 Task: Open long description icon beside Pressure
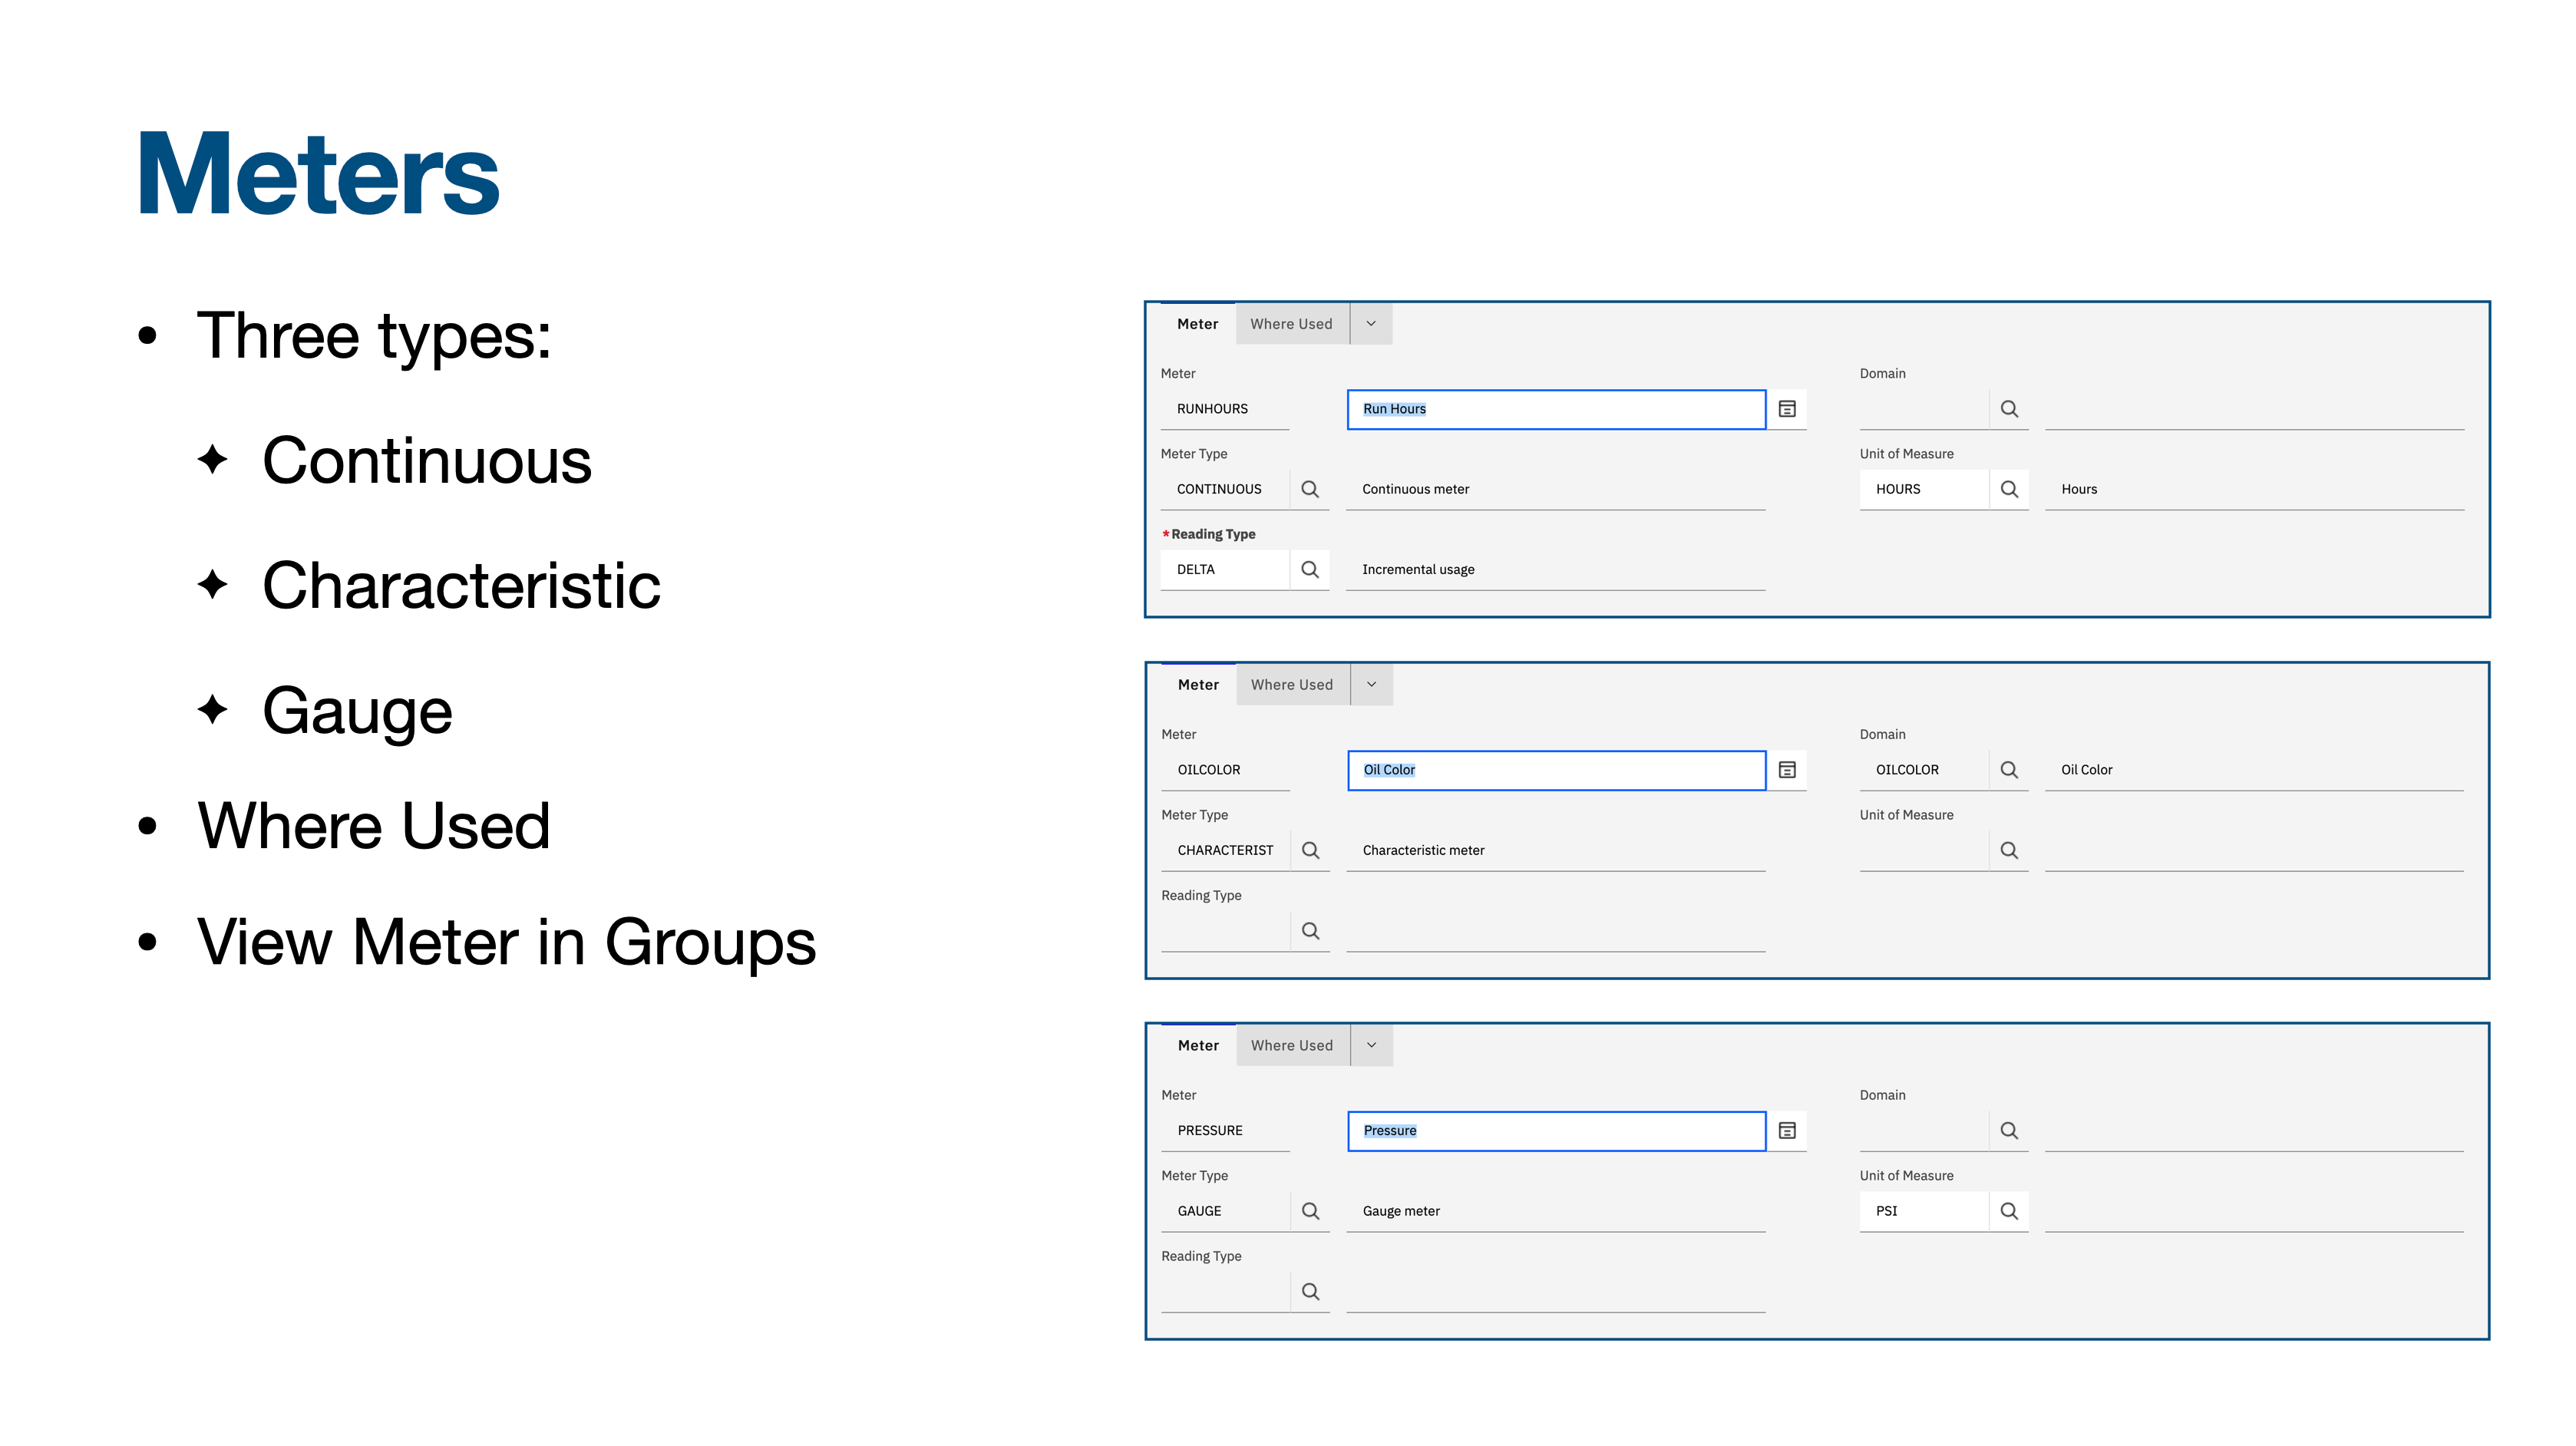coord(1786,1131)
